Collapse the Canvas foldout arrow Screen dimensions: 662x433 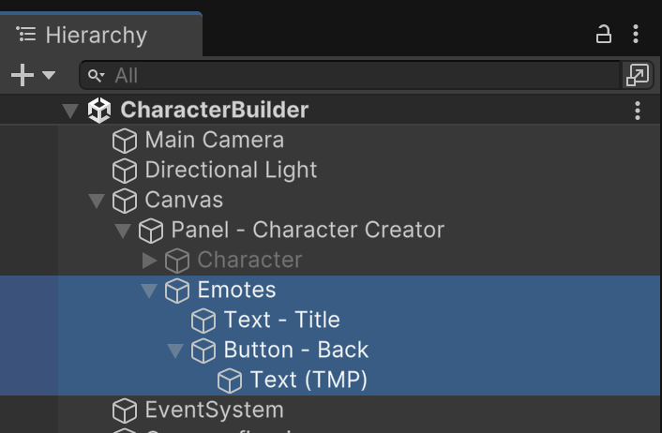point(96,201)
